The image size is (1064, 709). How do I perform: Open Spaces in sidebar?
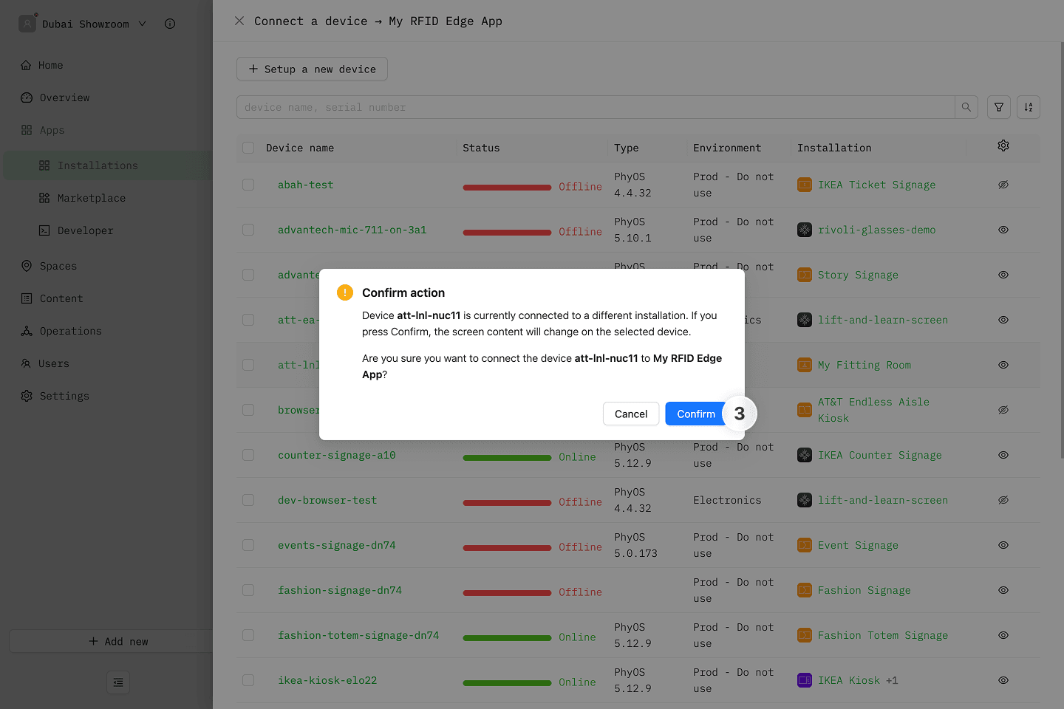point(58,266)
